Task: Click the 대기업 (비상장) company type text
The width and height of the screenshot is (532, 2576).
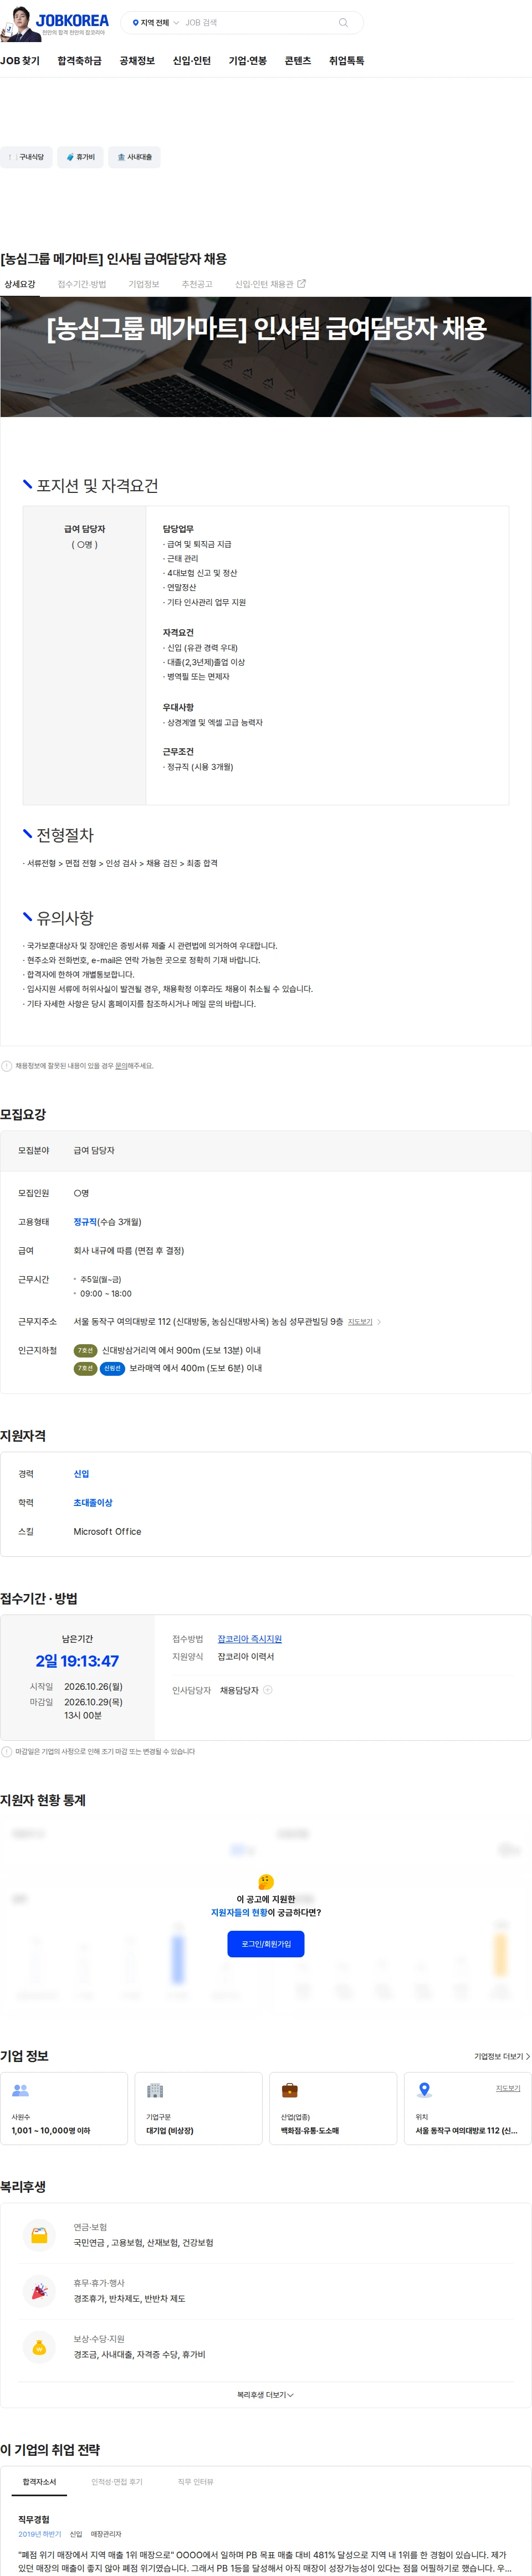Action: [170, 2131]
